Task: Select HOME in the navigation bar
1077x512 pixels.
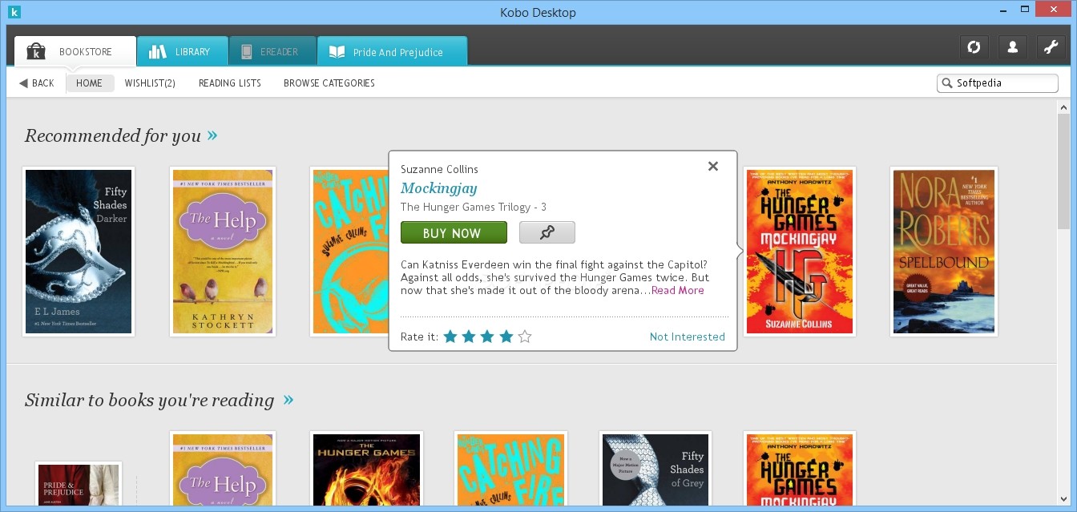Action: (x=90, y=83)
